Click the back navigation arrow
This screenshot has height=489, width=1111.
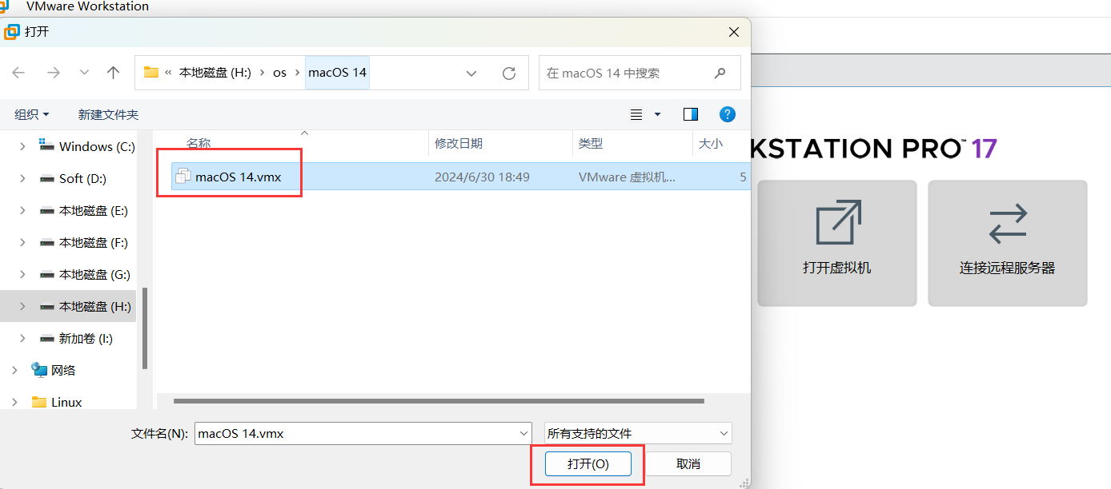pyautogui.click(x=19, y=73)
